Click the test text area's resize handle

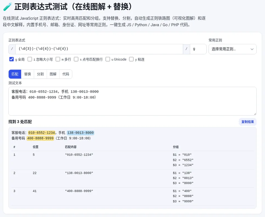[255, 114]
